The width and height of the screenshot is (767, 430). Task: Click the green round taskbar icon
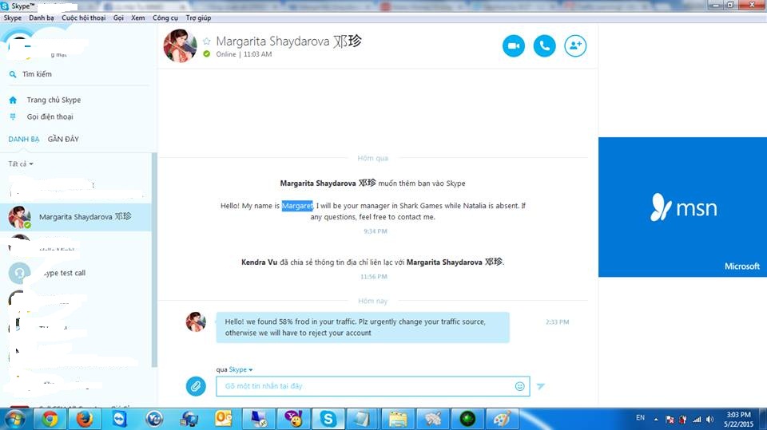click(x=467, y=419)
